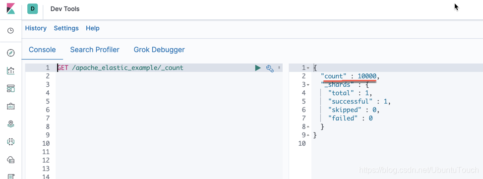Click the GET request line in editor
The height and width of the screenshot is (179, 483).
[121, 68]
